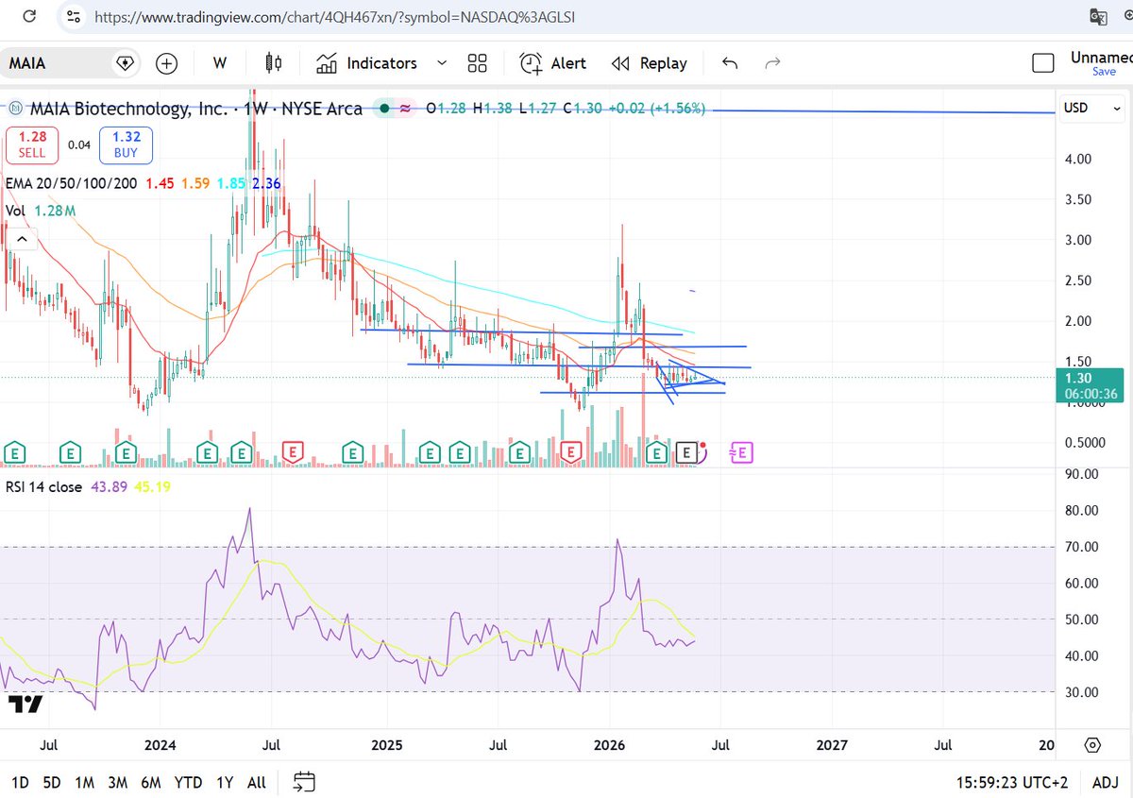Open the go-to-date calendar icon
Viewport: 1133px width, 798px height.
[304, 782]
